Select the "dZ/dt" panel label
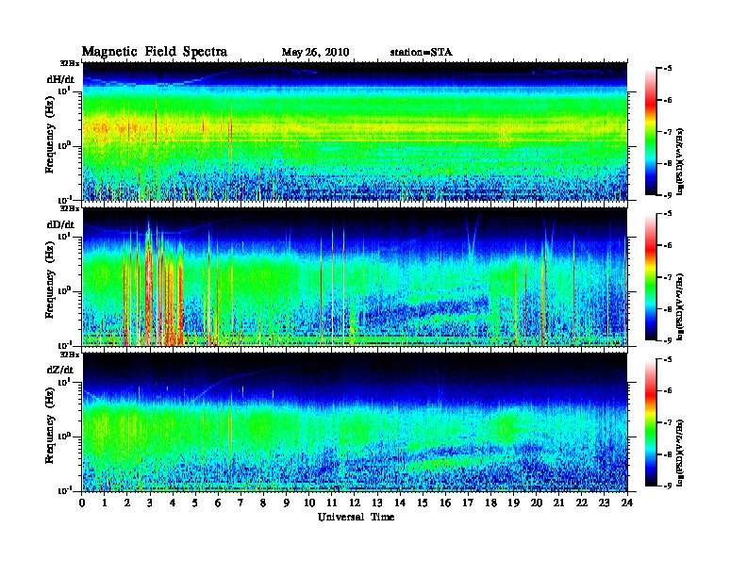The width and height of the screenshot is (747, 577). click(60, 370)
